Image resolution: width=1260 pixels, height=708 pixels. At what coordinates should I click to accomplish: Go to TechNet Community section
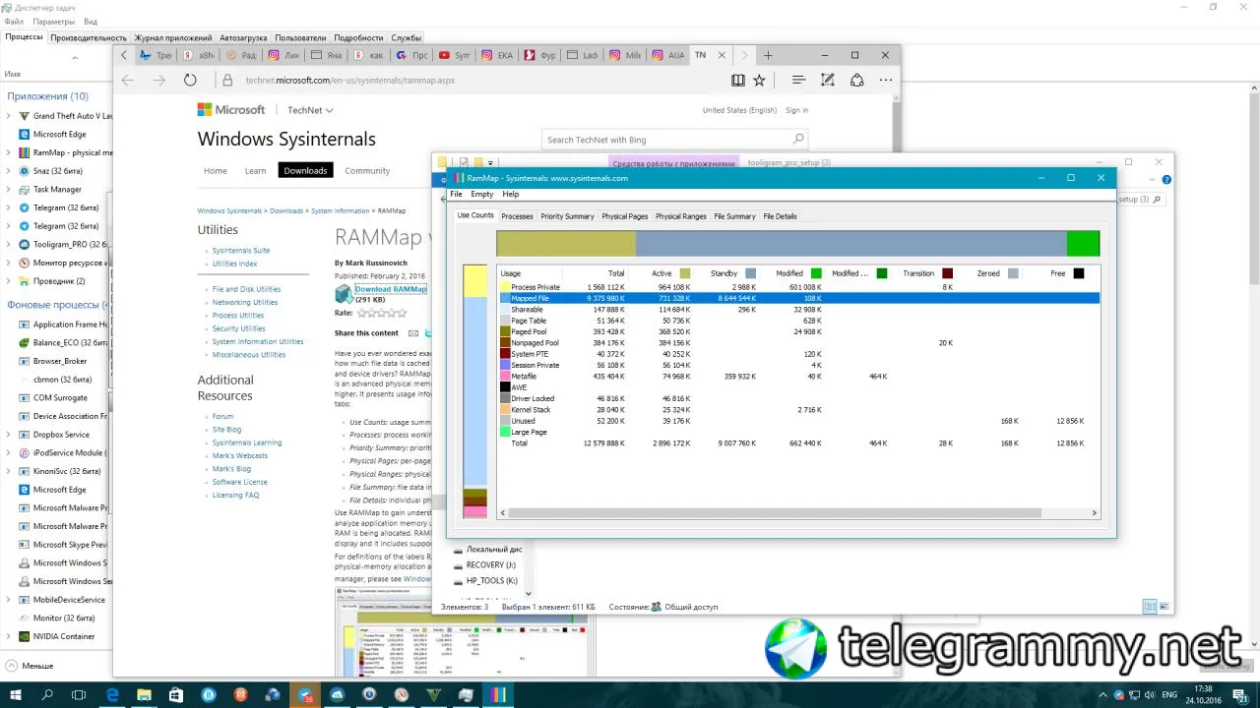367,170
